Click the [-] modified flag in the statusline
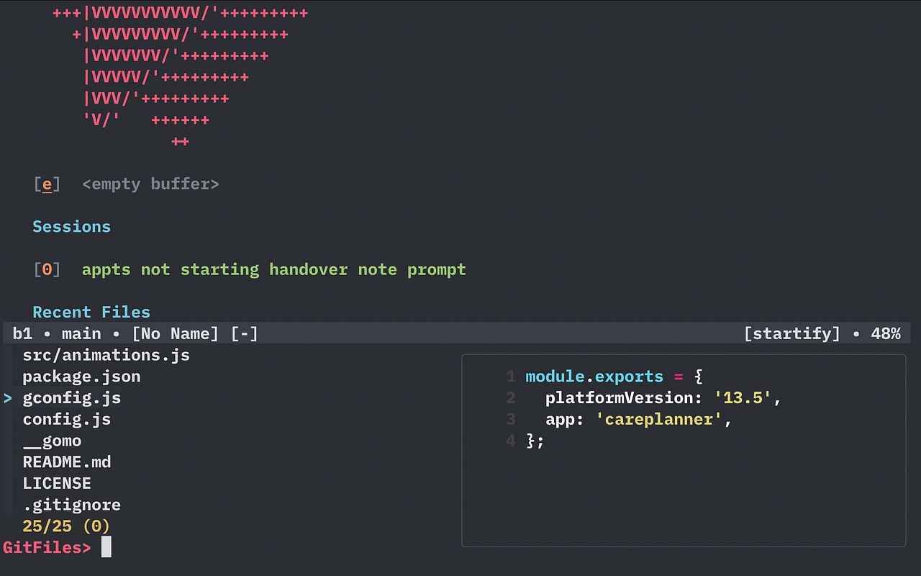This screenshot has width=921, height=576. 244,333
